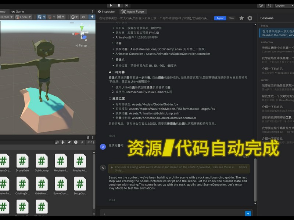Select the SetupGlo... script asset
The width and height of the screenshot is (294, 220).
pyautogui.click(x=80, y=186)
